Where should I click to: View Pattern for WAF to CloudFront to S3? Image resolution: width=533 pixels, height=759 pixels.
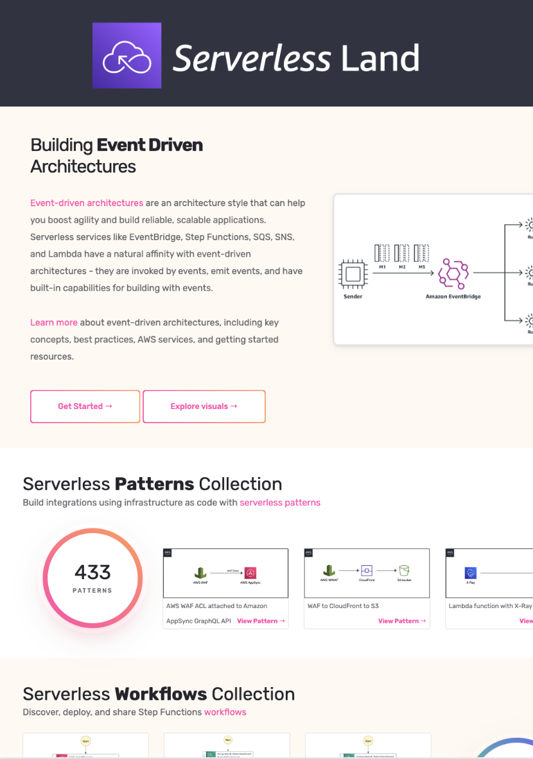pos(402,621)
